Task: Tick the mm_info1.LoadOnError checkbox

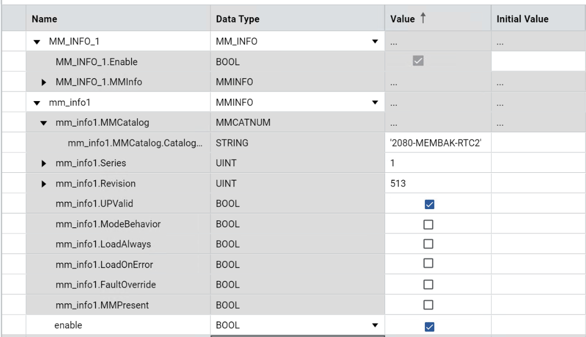Action: (x=429, y=264)
